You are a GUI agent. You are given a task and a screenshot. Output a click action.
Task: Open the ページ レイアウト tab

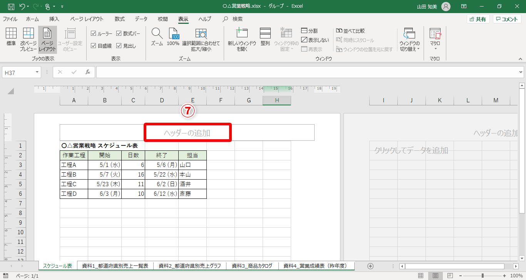pos(87,19)
